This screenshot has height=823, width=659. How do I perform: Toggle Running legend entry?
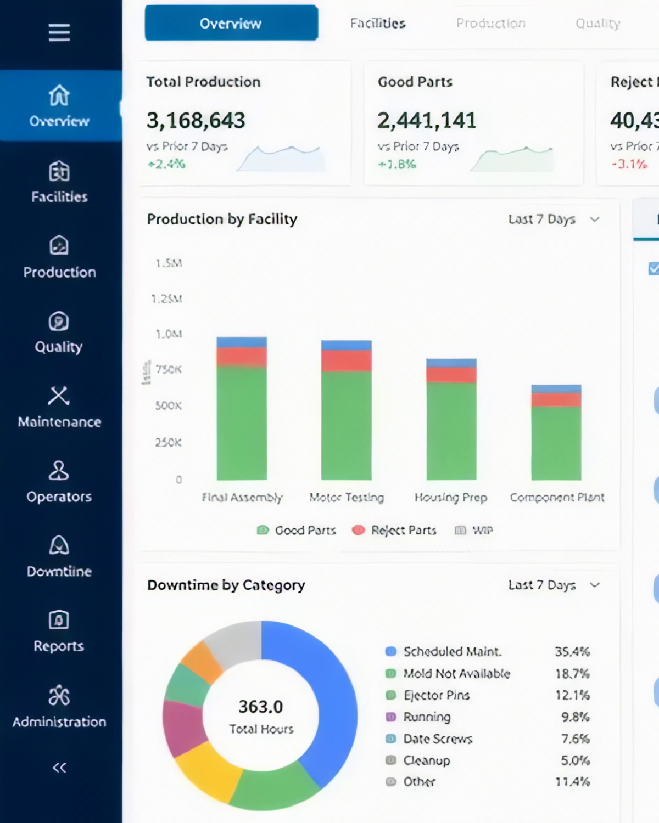[x=418, y=717]
